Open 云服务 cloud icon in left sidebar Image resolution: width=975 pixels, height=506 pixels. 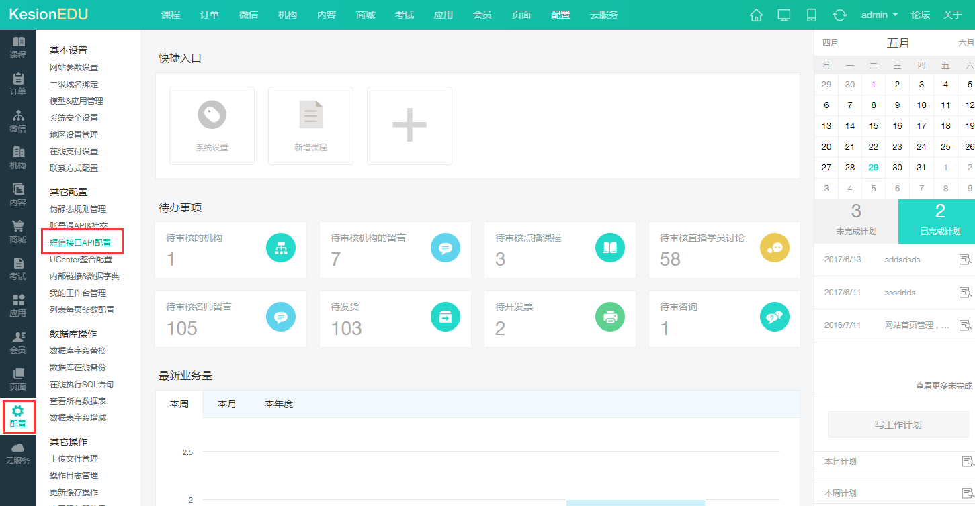pos(17,454)
